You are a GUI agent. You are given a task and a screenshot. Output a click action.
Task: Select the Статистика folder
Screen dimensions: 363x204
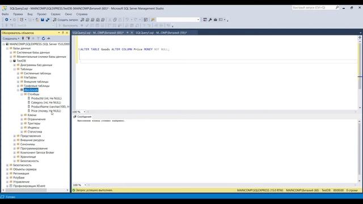(35, 131)
